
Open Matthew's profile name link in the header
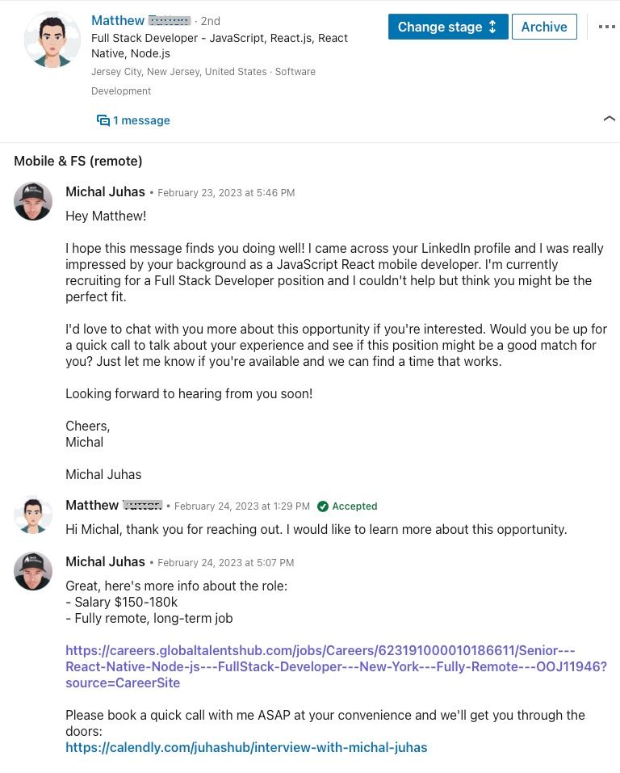[118, 21]
